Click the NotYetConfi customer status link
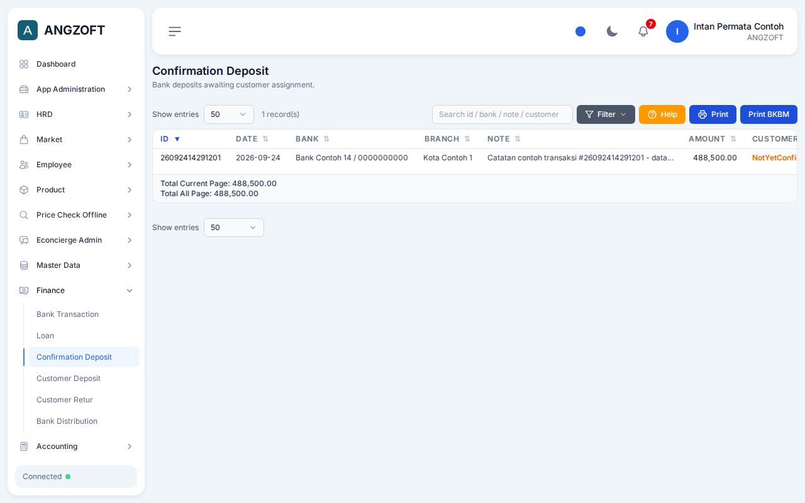805x503 pixels. 774,158
